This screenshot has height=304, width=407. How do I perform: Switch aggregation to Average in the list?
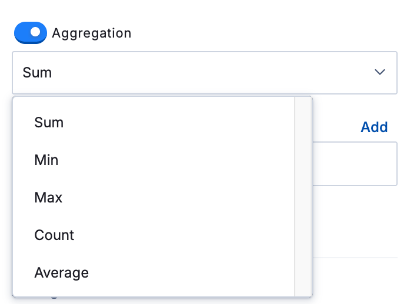(61, 273)
